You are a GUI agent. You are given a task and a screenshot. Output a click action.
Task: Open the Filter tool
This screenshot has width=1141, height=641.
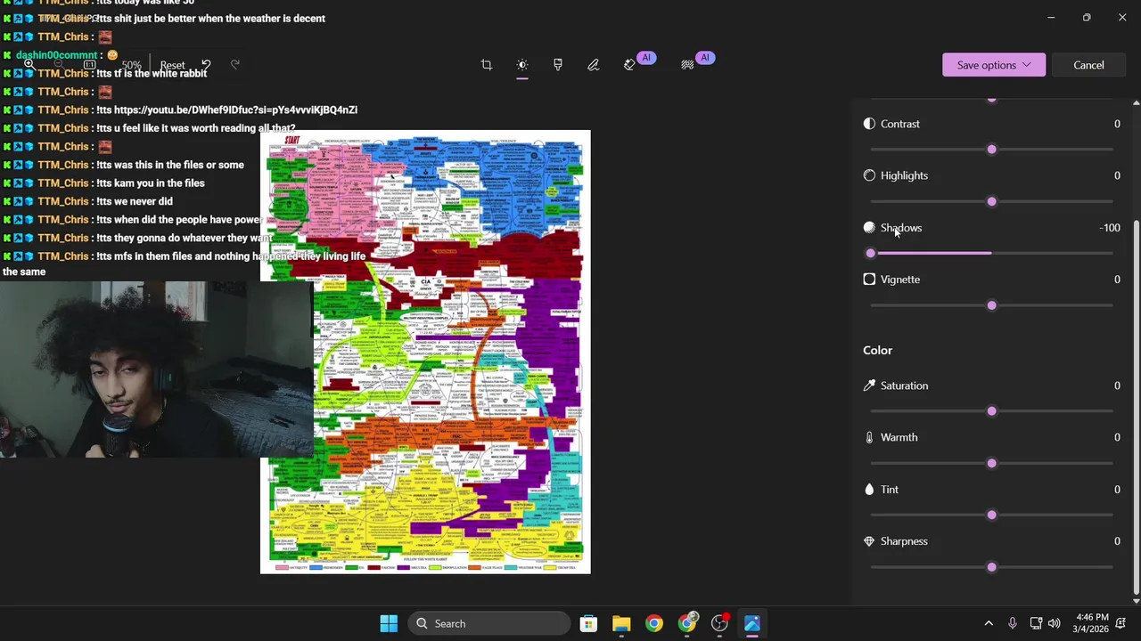tap(558, 65)
